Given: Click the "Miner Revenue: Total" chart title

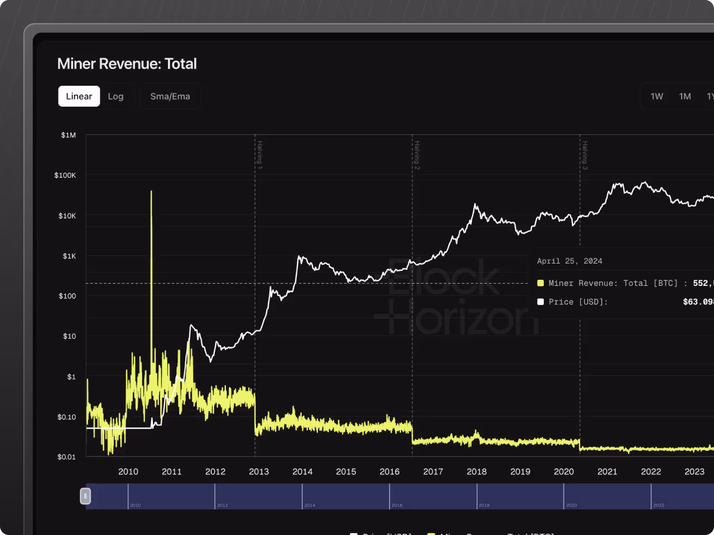Looking at the screenshot, I should pos(127,64).
